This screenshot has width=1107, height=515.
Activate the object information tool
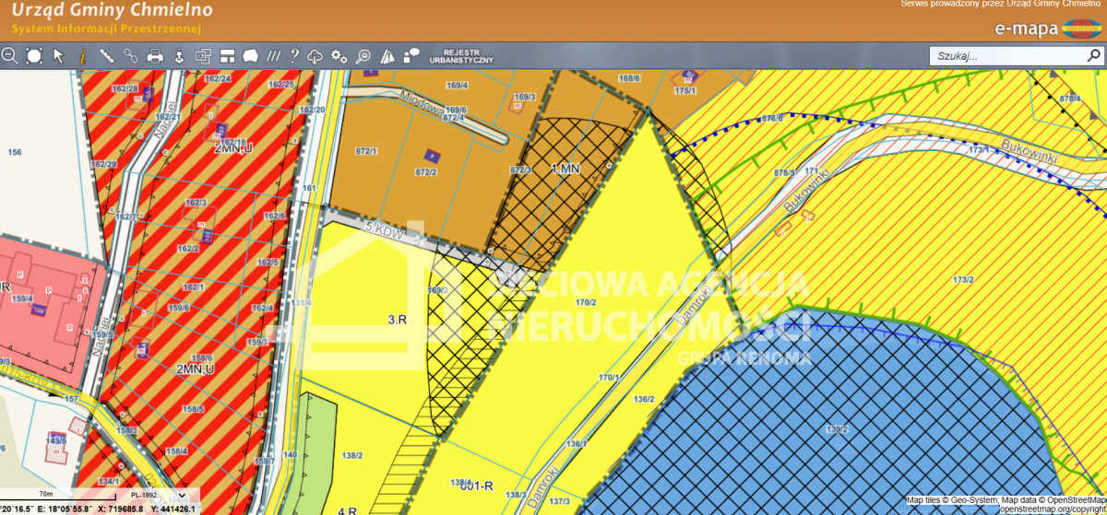[x=82, y=55]
